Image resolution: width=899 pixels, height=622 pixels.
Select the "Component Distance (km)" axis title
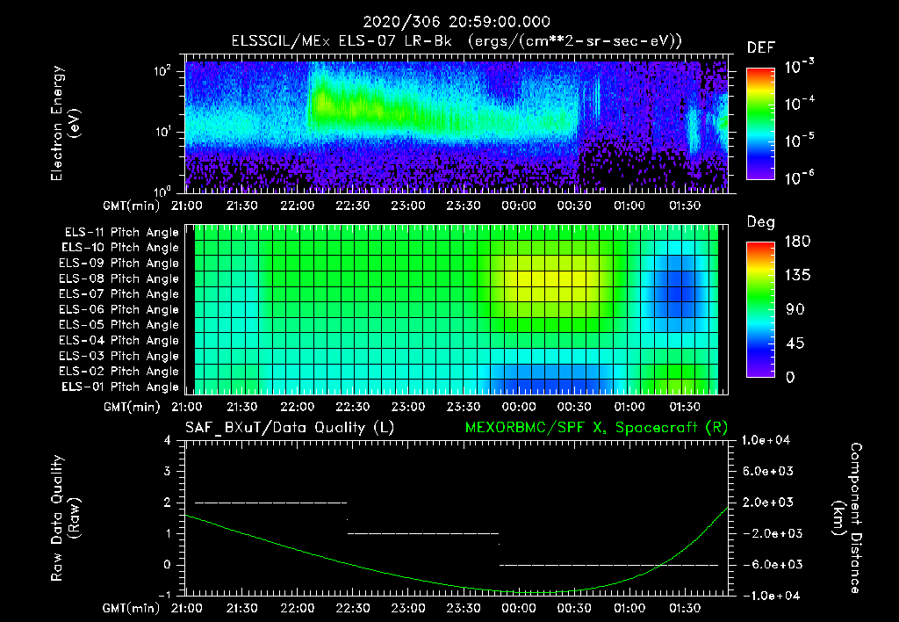click(847, 518)
